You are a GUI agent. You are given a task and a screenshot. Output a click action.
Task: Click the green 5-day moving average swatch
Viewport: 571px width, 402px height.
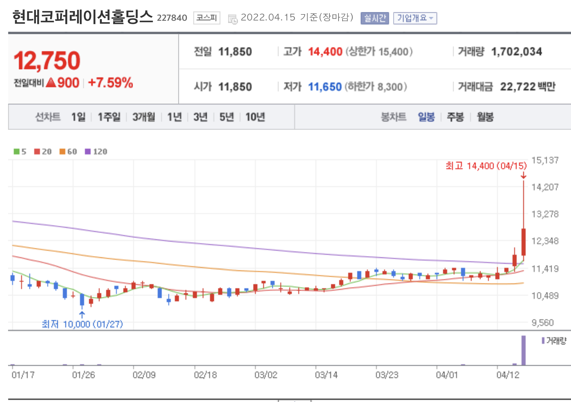16,152
